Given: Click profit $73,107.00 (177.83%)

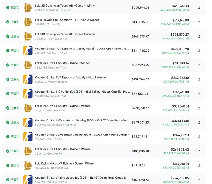Looking at the screenshot, I should point(176,168).
